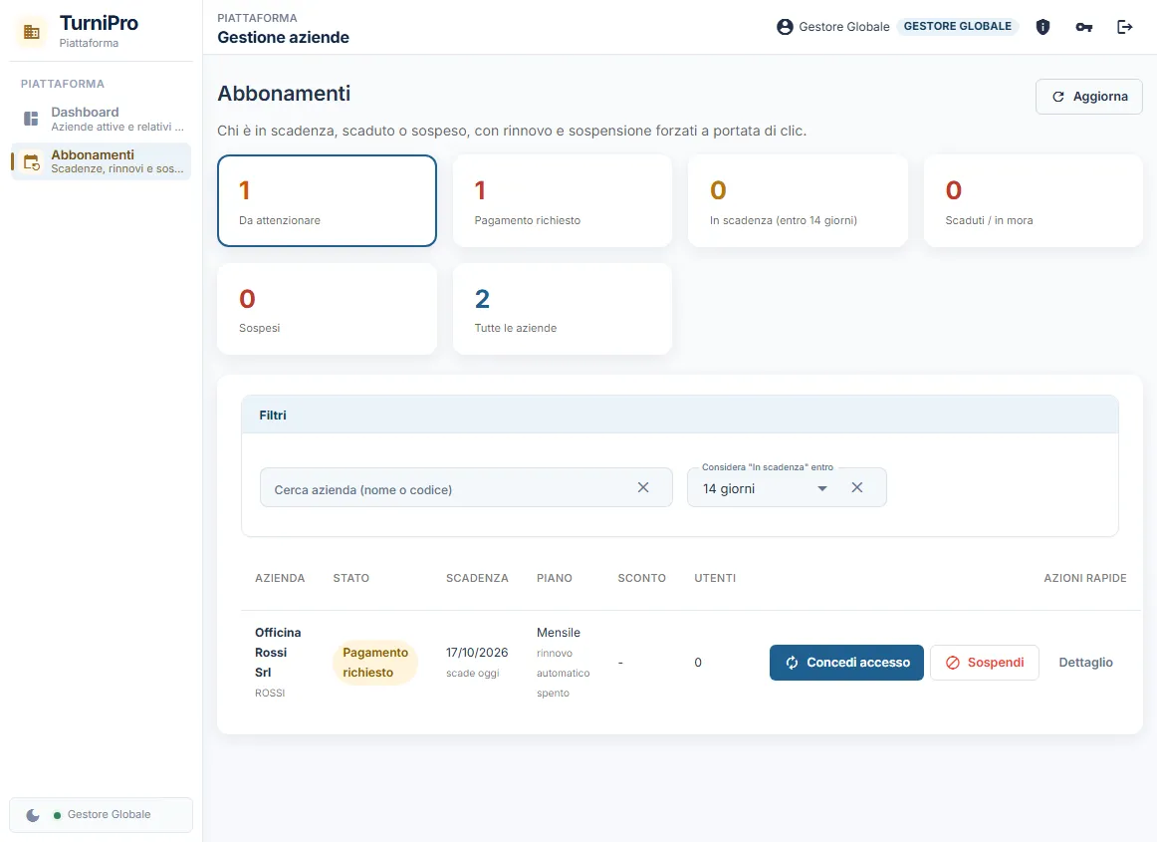The height and width of the screenshot is (842, 1157).
Task: Click the Gestore Globale user avatar icon
Action: (785, 27)
